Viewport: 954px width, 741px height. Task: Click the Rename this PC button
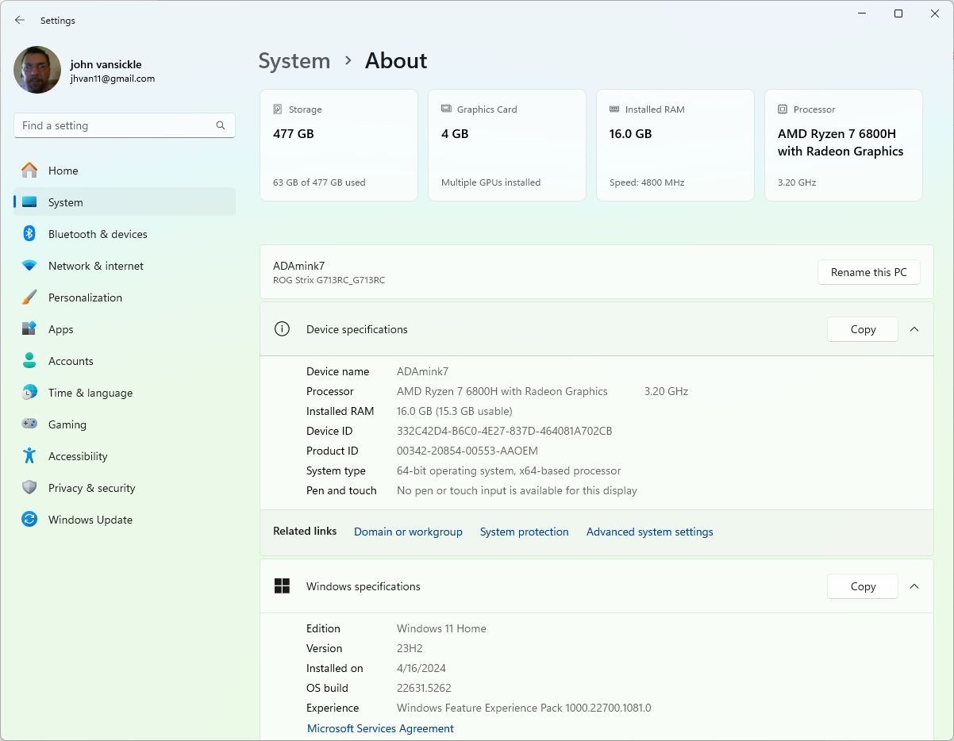click(869, 272)
